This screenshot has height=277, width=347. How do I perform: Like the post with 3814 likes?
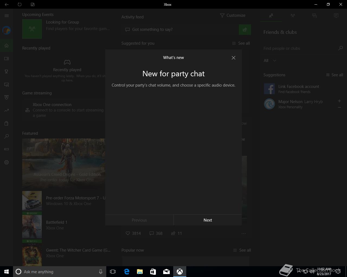133,233
